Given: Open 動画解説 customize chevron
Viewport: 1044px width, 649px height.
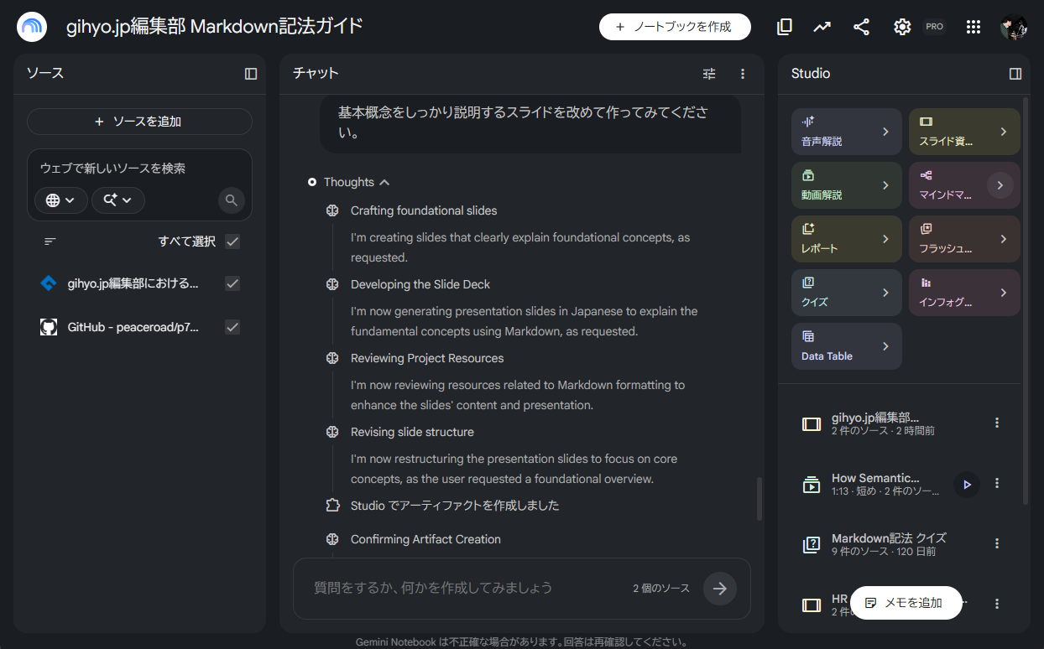Looking at the screenshot, I should pos(885,185).
